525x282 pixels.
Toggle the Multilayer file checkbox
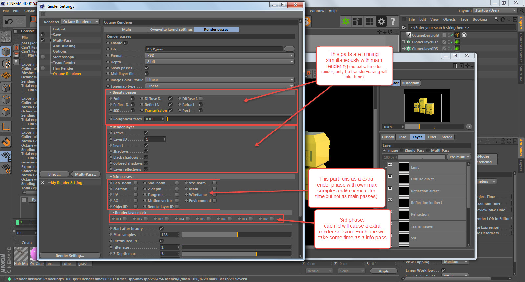147,74
